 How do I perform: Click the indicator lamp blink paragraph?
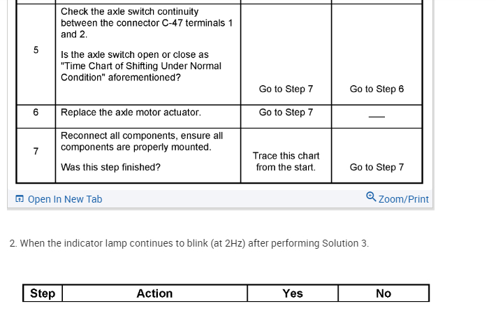pos(189,243)
